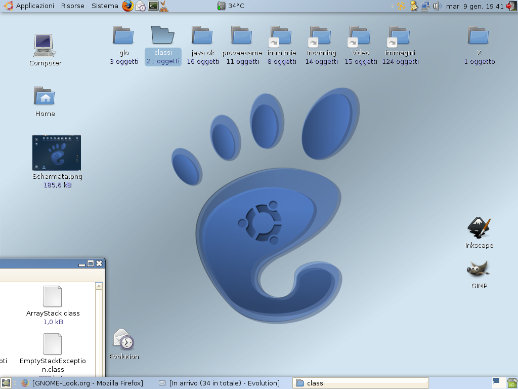Screen dimensions: 518x389
Task: Open the trash icon in bottom panel
Action: pos(512,383)
